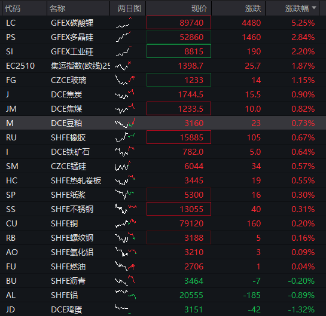Open SHFE氧化铝 two-day mini chart
Screen dimensions: 326x316
point(126,252)
